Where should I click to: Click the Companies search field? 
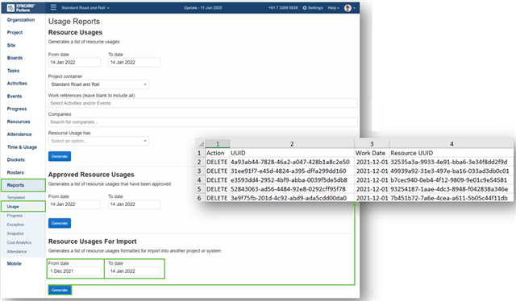[202, 122]
